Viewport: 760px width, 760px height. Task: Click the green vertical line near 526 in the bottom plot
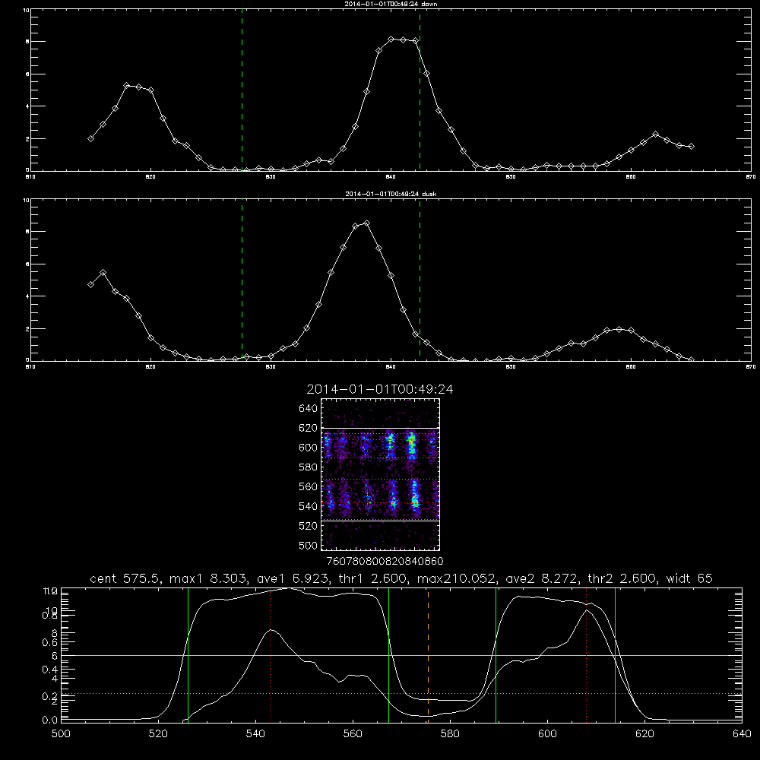click(x=188, y=654)
